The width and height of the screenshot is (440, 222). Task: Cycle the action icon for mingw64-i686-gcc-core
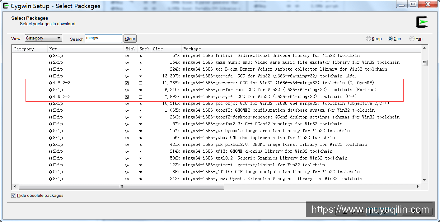pyautogui.click(x=50, y=83)
